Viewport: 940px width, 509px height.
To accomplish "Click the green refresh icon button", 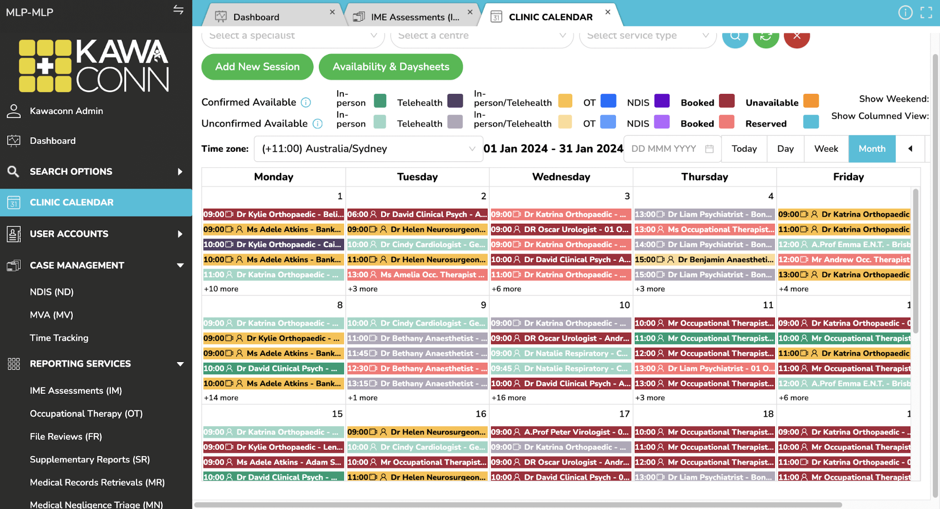I will [766, 36].
